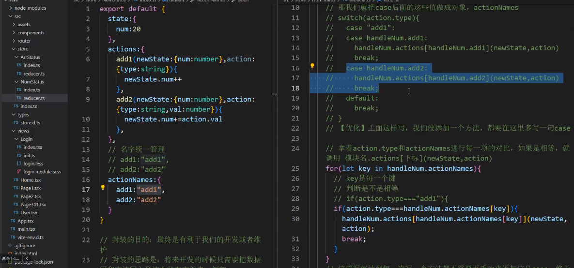The image size is (574, 268).
Task: Click the TS icon beside App.tsx
Action: click(x=13, y=221)
